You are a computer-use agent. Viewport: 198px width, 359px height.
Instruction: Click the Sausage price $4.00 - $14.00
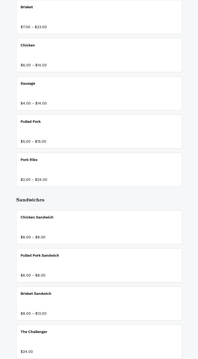[x=34, y=103]
